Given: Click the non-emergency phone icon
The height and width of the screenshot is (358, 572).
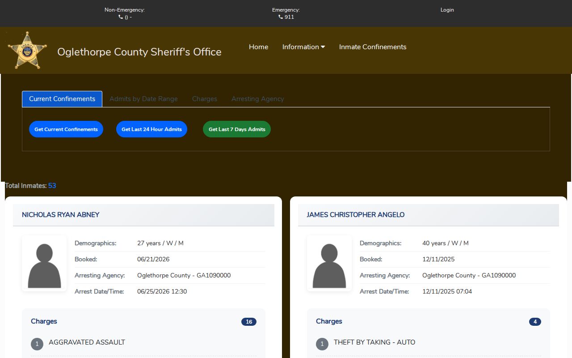Looking at the screenshot, I should pyautogui.click(x=121, y=17).
